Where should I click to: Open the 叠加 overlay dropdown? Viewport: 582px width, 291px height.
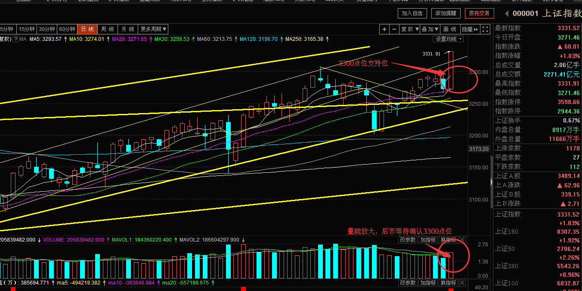click(430, 29)
